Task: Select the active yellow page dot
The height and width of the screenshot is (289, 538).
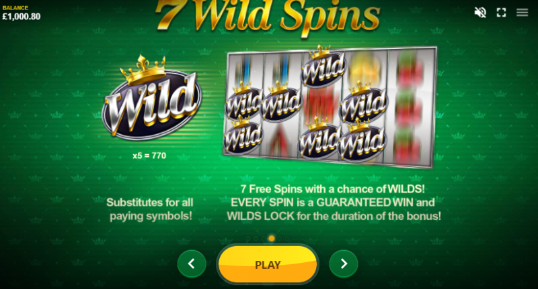Action: 272,239
